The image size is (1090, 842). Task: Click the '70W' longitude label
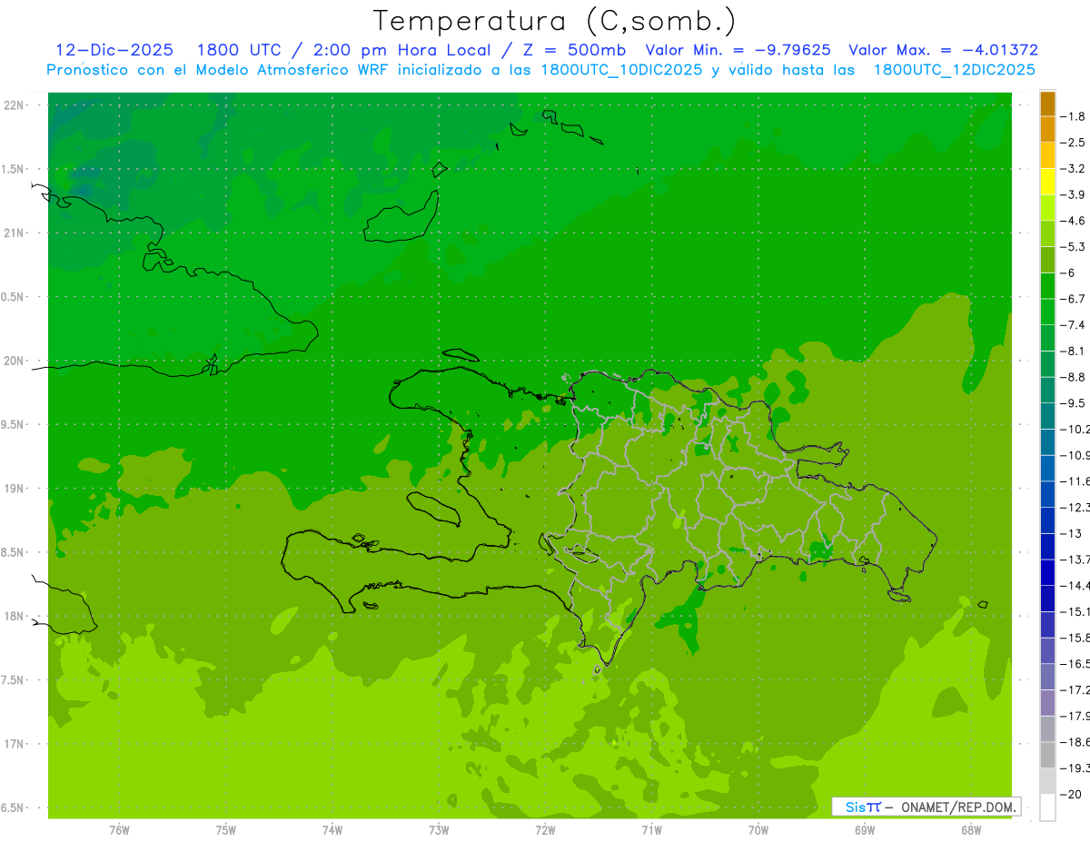(758, 829)
